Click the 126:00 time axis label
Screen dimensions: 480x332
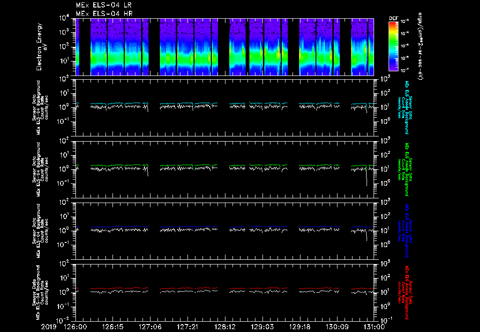click(x=75, y=326)
